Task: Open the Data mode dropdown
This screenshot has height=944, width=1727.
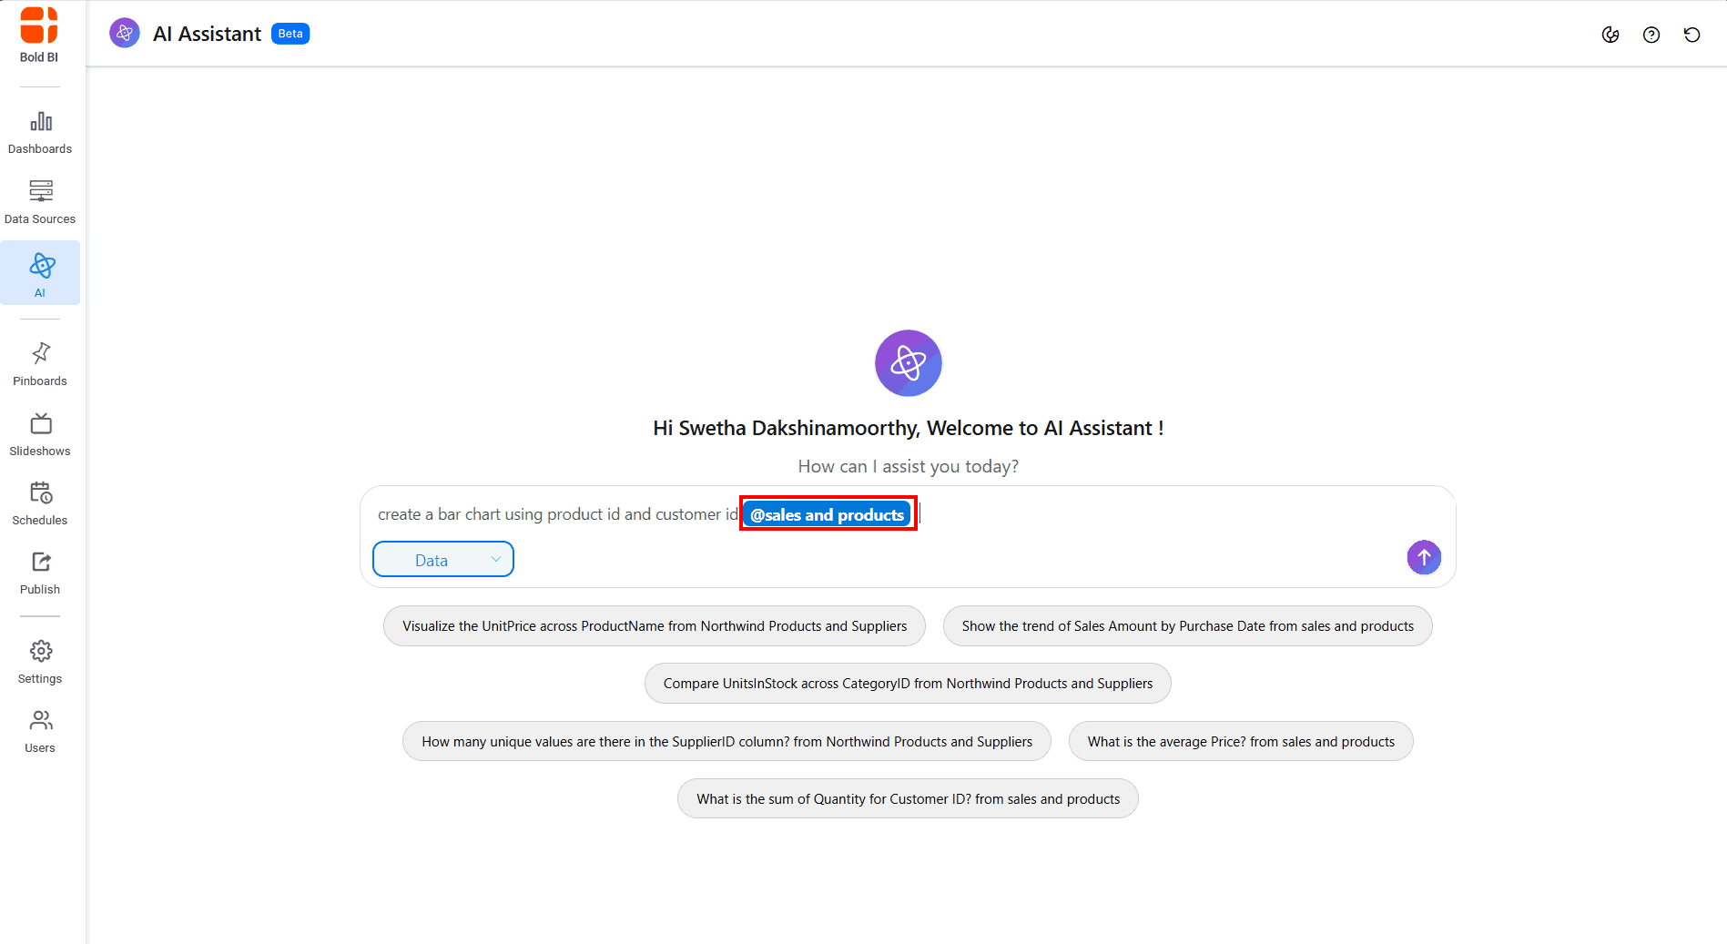Action: pyautogui.click(x=443, y=560)
